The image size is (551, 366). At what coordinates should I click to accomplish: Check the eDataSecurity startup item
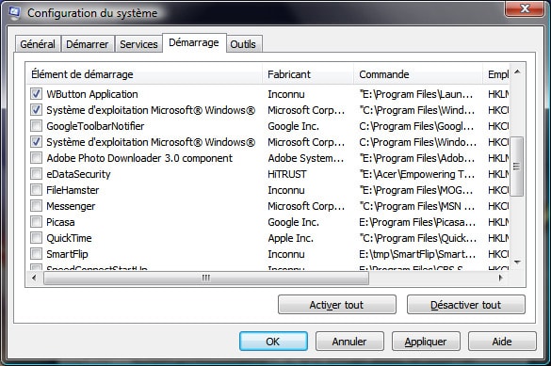(36, 174)
